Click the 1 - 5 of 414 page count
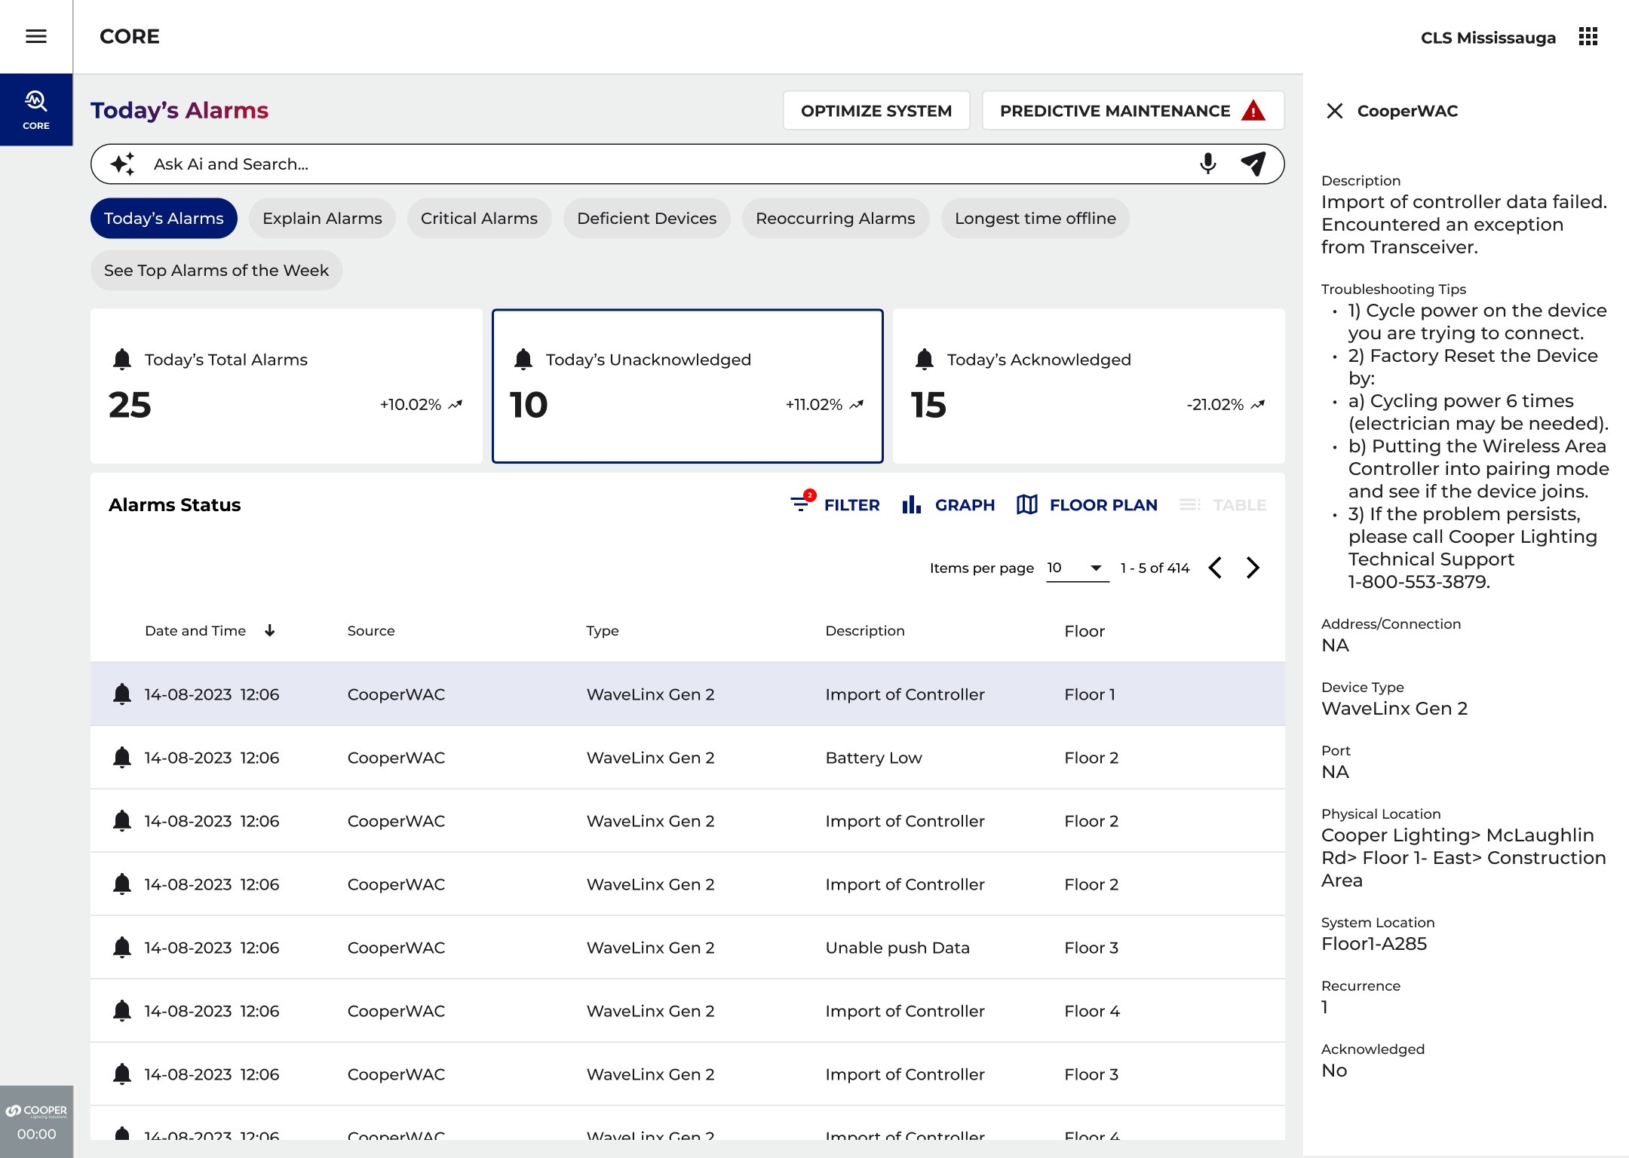This screenshot has width=1629, height=1158. point(1155,568)
